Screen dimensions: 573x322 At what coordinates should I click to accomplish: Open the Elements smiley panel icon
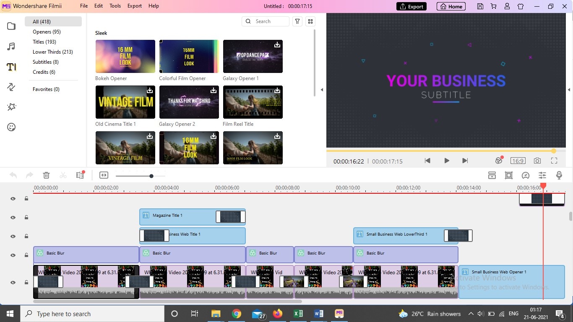click(11, 127)
